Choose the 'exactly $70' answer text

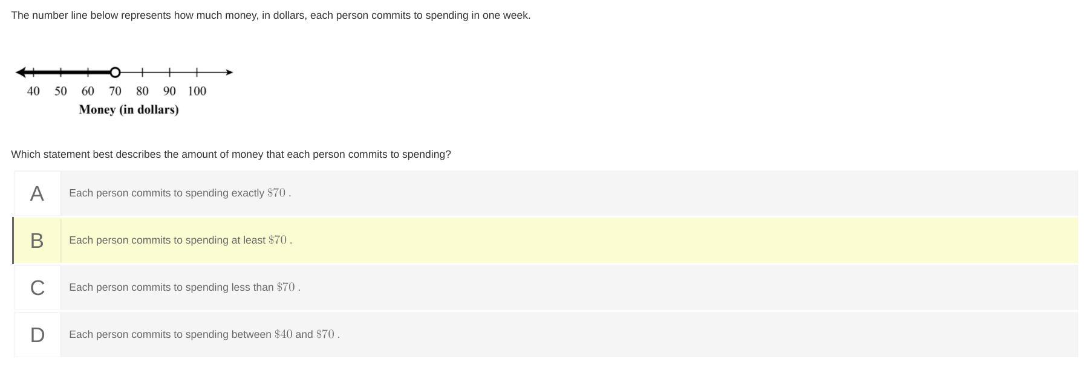tap(180, 193)
